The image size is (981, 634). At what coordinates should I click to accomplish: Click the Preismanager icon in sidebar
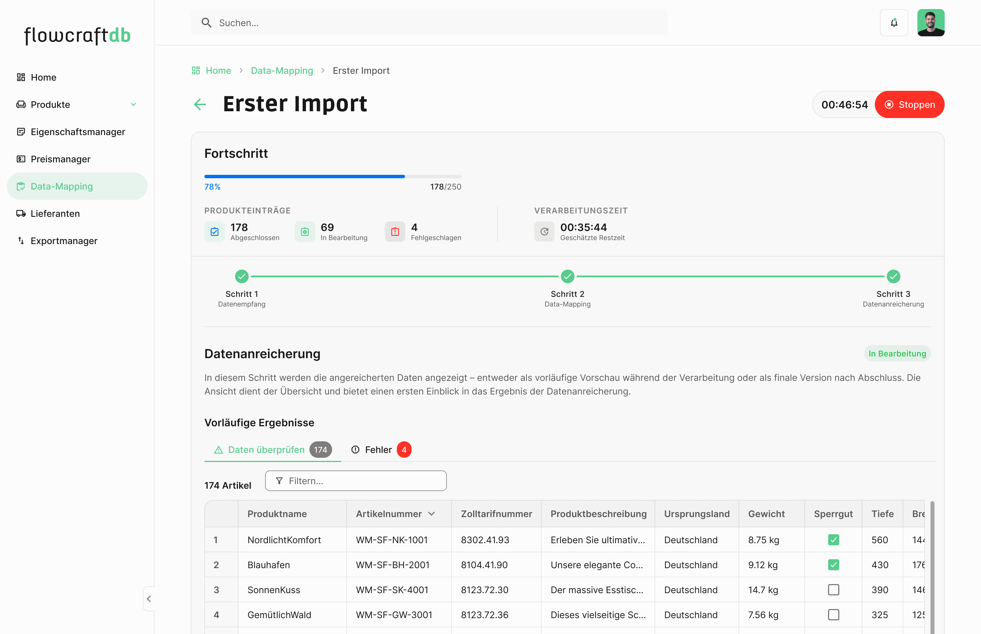point(21,159)
